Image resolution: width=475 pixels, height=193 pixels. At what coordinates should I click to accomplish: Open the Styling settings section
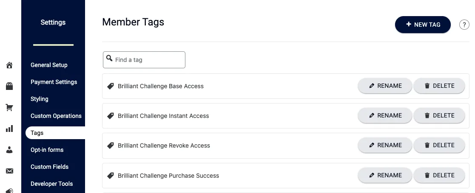point(40,99)
